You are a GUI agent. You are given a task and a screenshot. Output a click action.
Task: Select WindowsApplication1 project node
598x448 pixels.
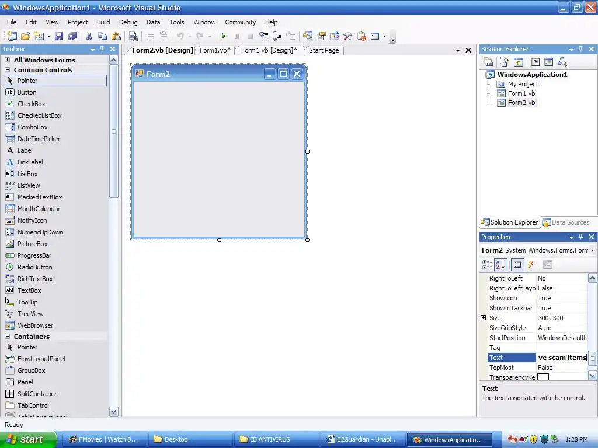pyautogui.click(x=532, y=75)
